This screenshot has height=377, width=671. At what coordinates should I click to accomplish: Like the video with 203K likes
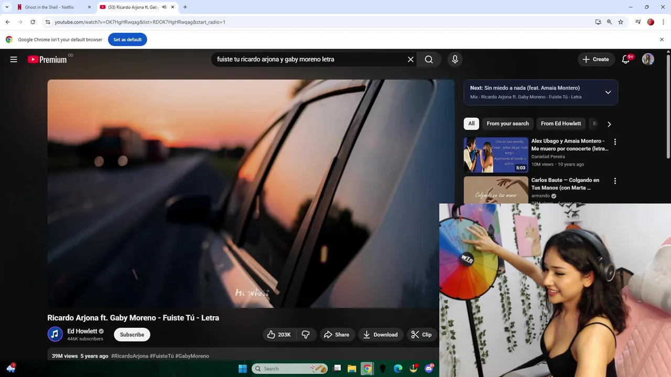279,335
